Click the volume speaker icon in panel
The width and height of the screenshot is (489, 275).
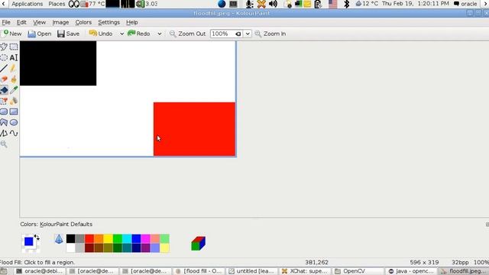(273, 4)
